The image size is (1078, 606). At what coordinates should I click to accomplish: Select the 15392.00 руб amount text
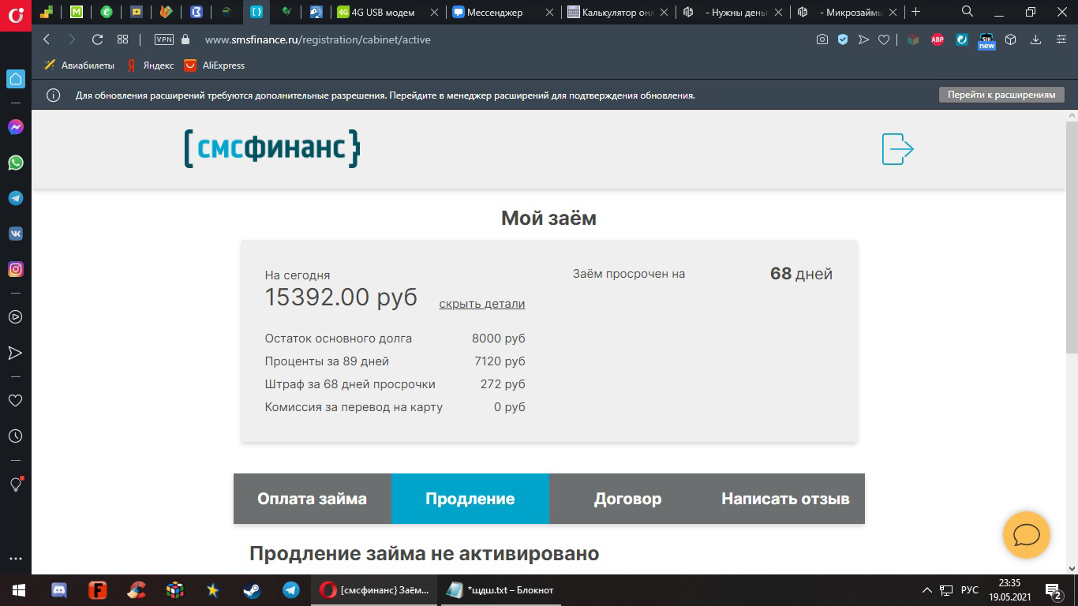coord(341,297)
